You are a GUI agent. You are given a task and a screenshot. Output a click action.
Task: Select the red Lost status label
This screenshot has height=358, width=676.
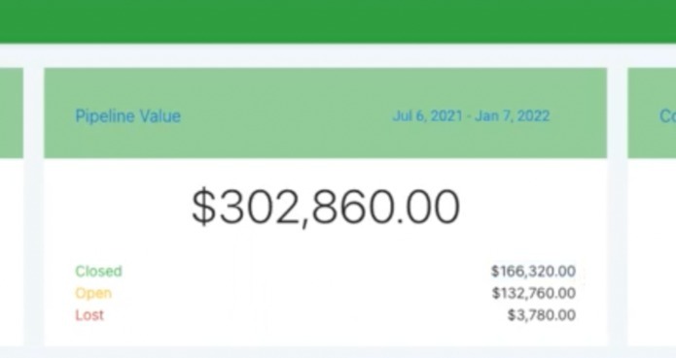coord(89,315)
